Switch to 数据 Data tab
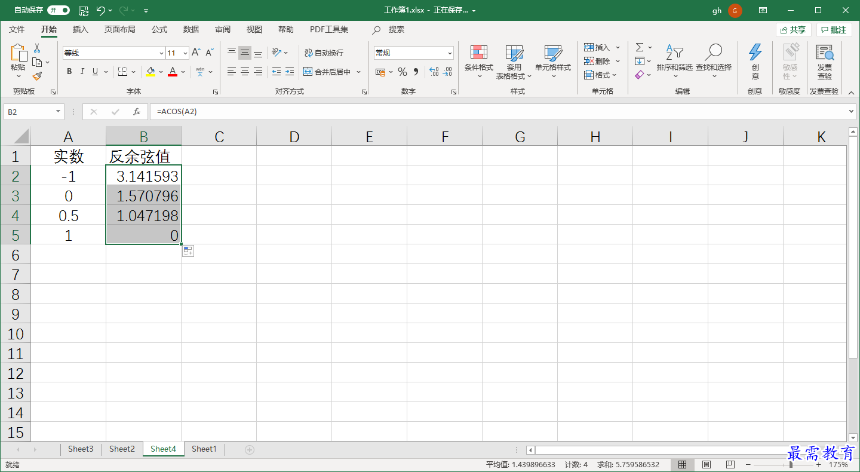Screen dimensions: 860x472 191,29
